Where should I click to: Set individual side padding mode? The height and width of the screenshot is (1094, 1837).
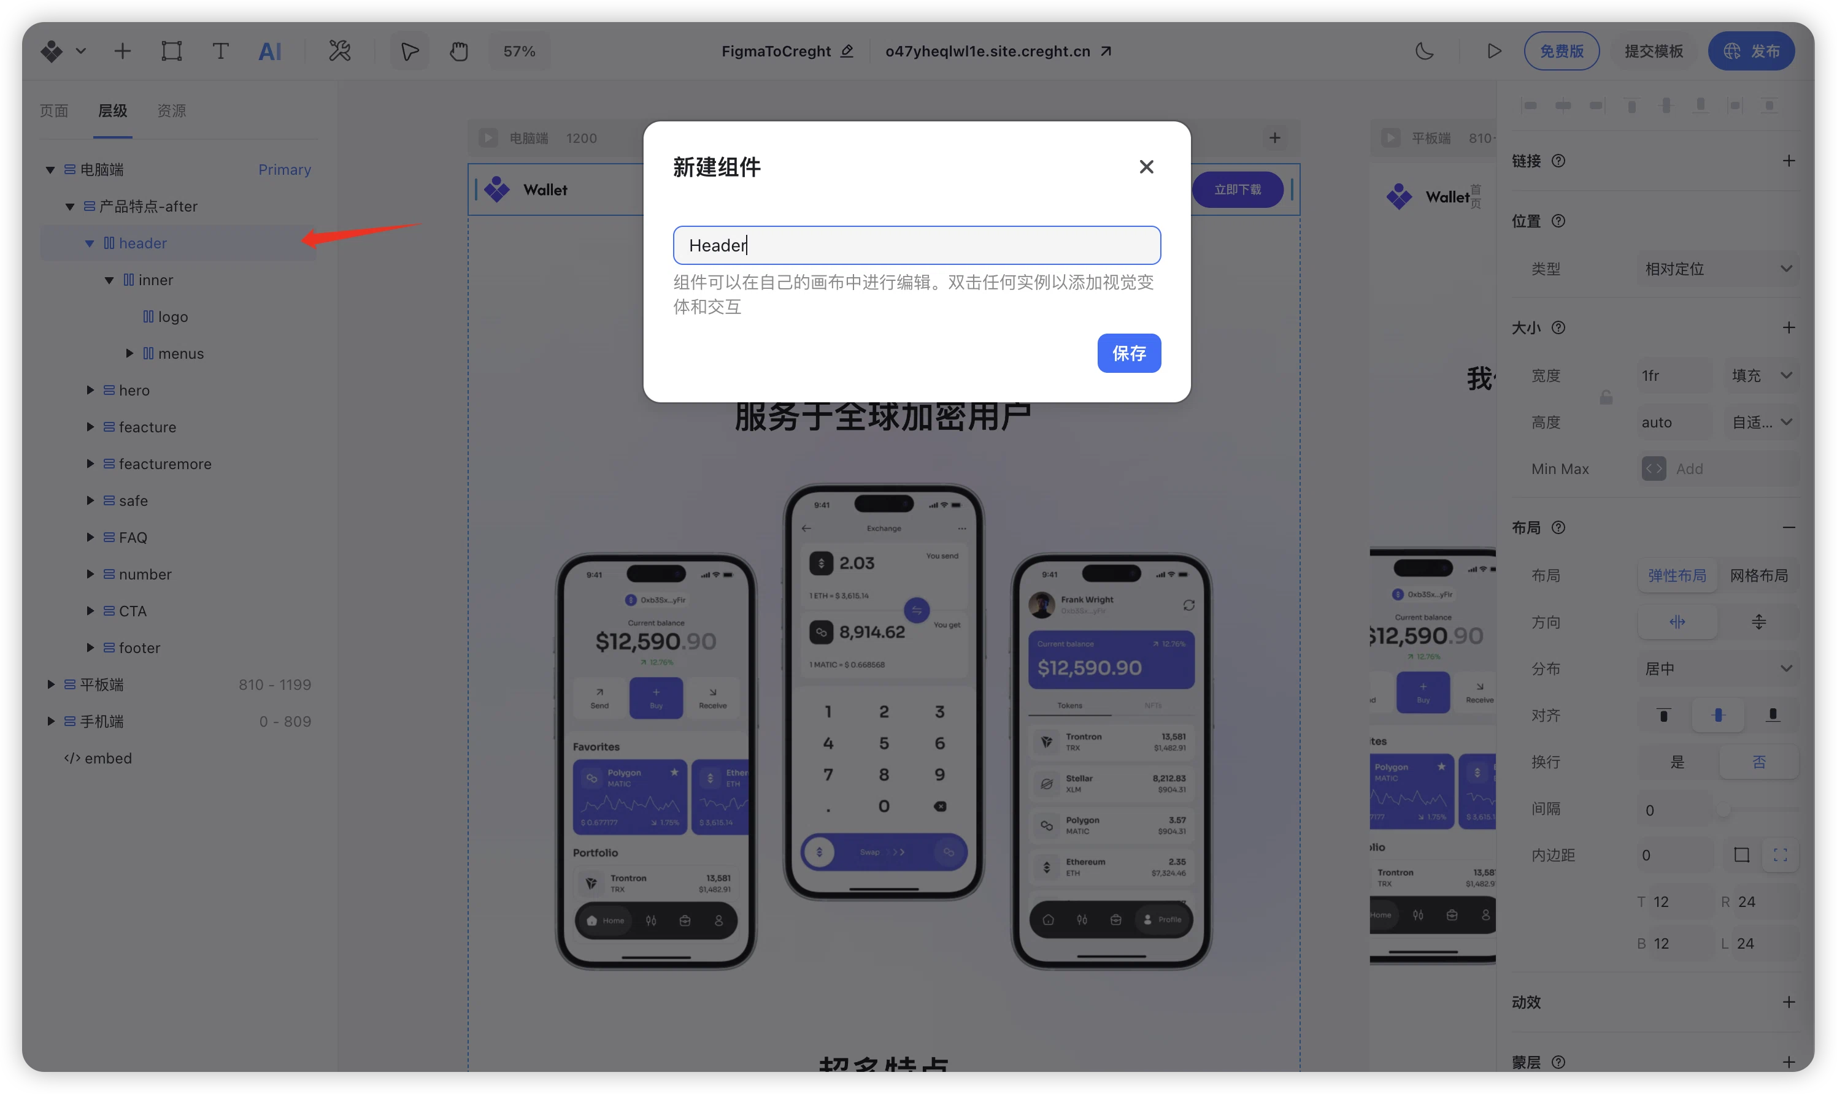coord(1780,855)
